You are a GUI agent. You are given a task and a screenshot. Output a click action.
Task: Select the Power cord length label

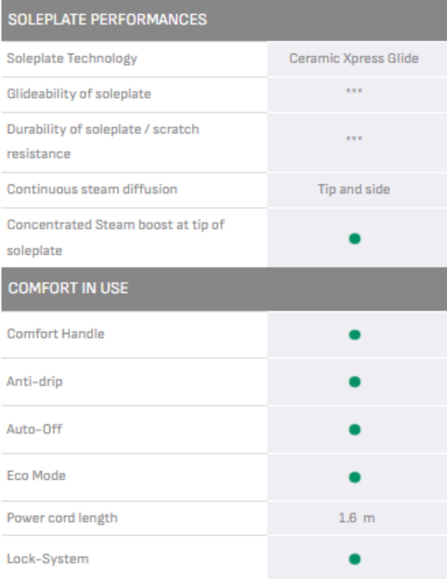point(62,518)
